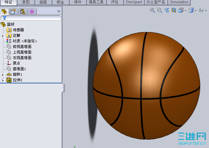This screenshot has height=148, width=209.
Task: Open the ConfigurationManager tab icon
Action: click(23, 11)
